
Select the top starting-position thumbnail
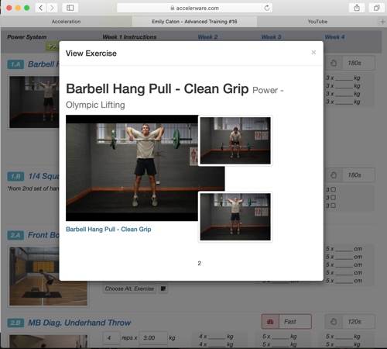235,140
